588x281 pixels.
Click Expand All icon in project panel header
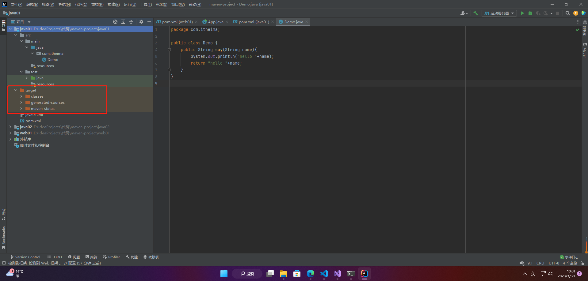[x=123, y=22]
